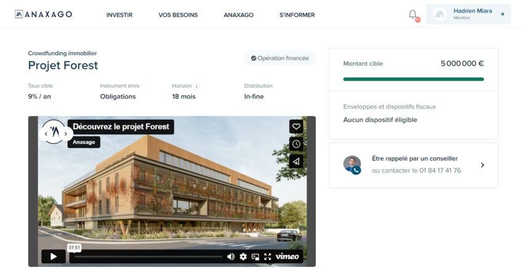This screenshot has height=278, width=523.
Task: Click the building video thumbnail
Action: pyautogui.click(x=172, y=191)
